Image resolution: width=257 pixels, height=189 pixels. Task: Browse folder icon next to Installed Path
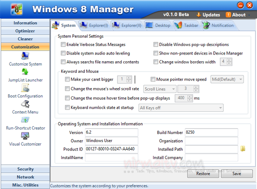tap(243, 148)
